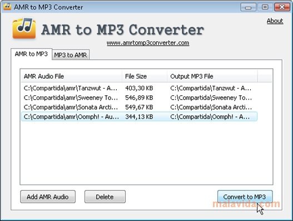Visit www.amrtomp3converter.com link
The width and height of the screenshot is (293, 221).
148,43
